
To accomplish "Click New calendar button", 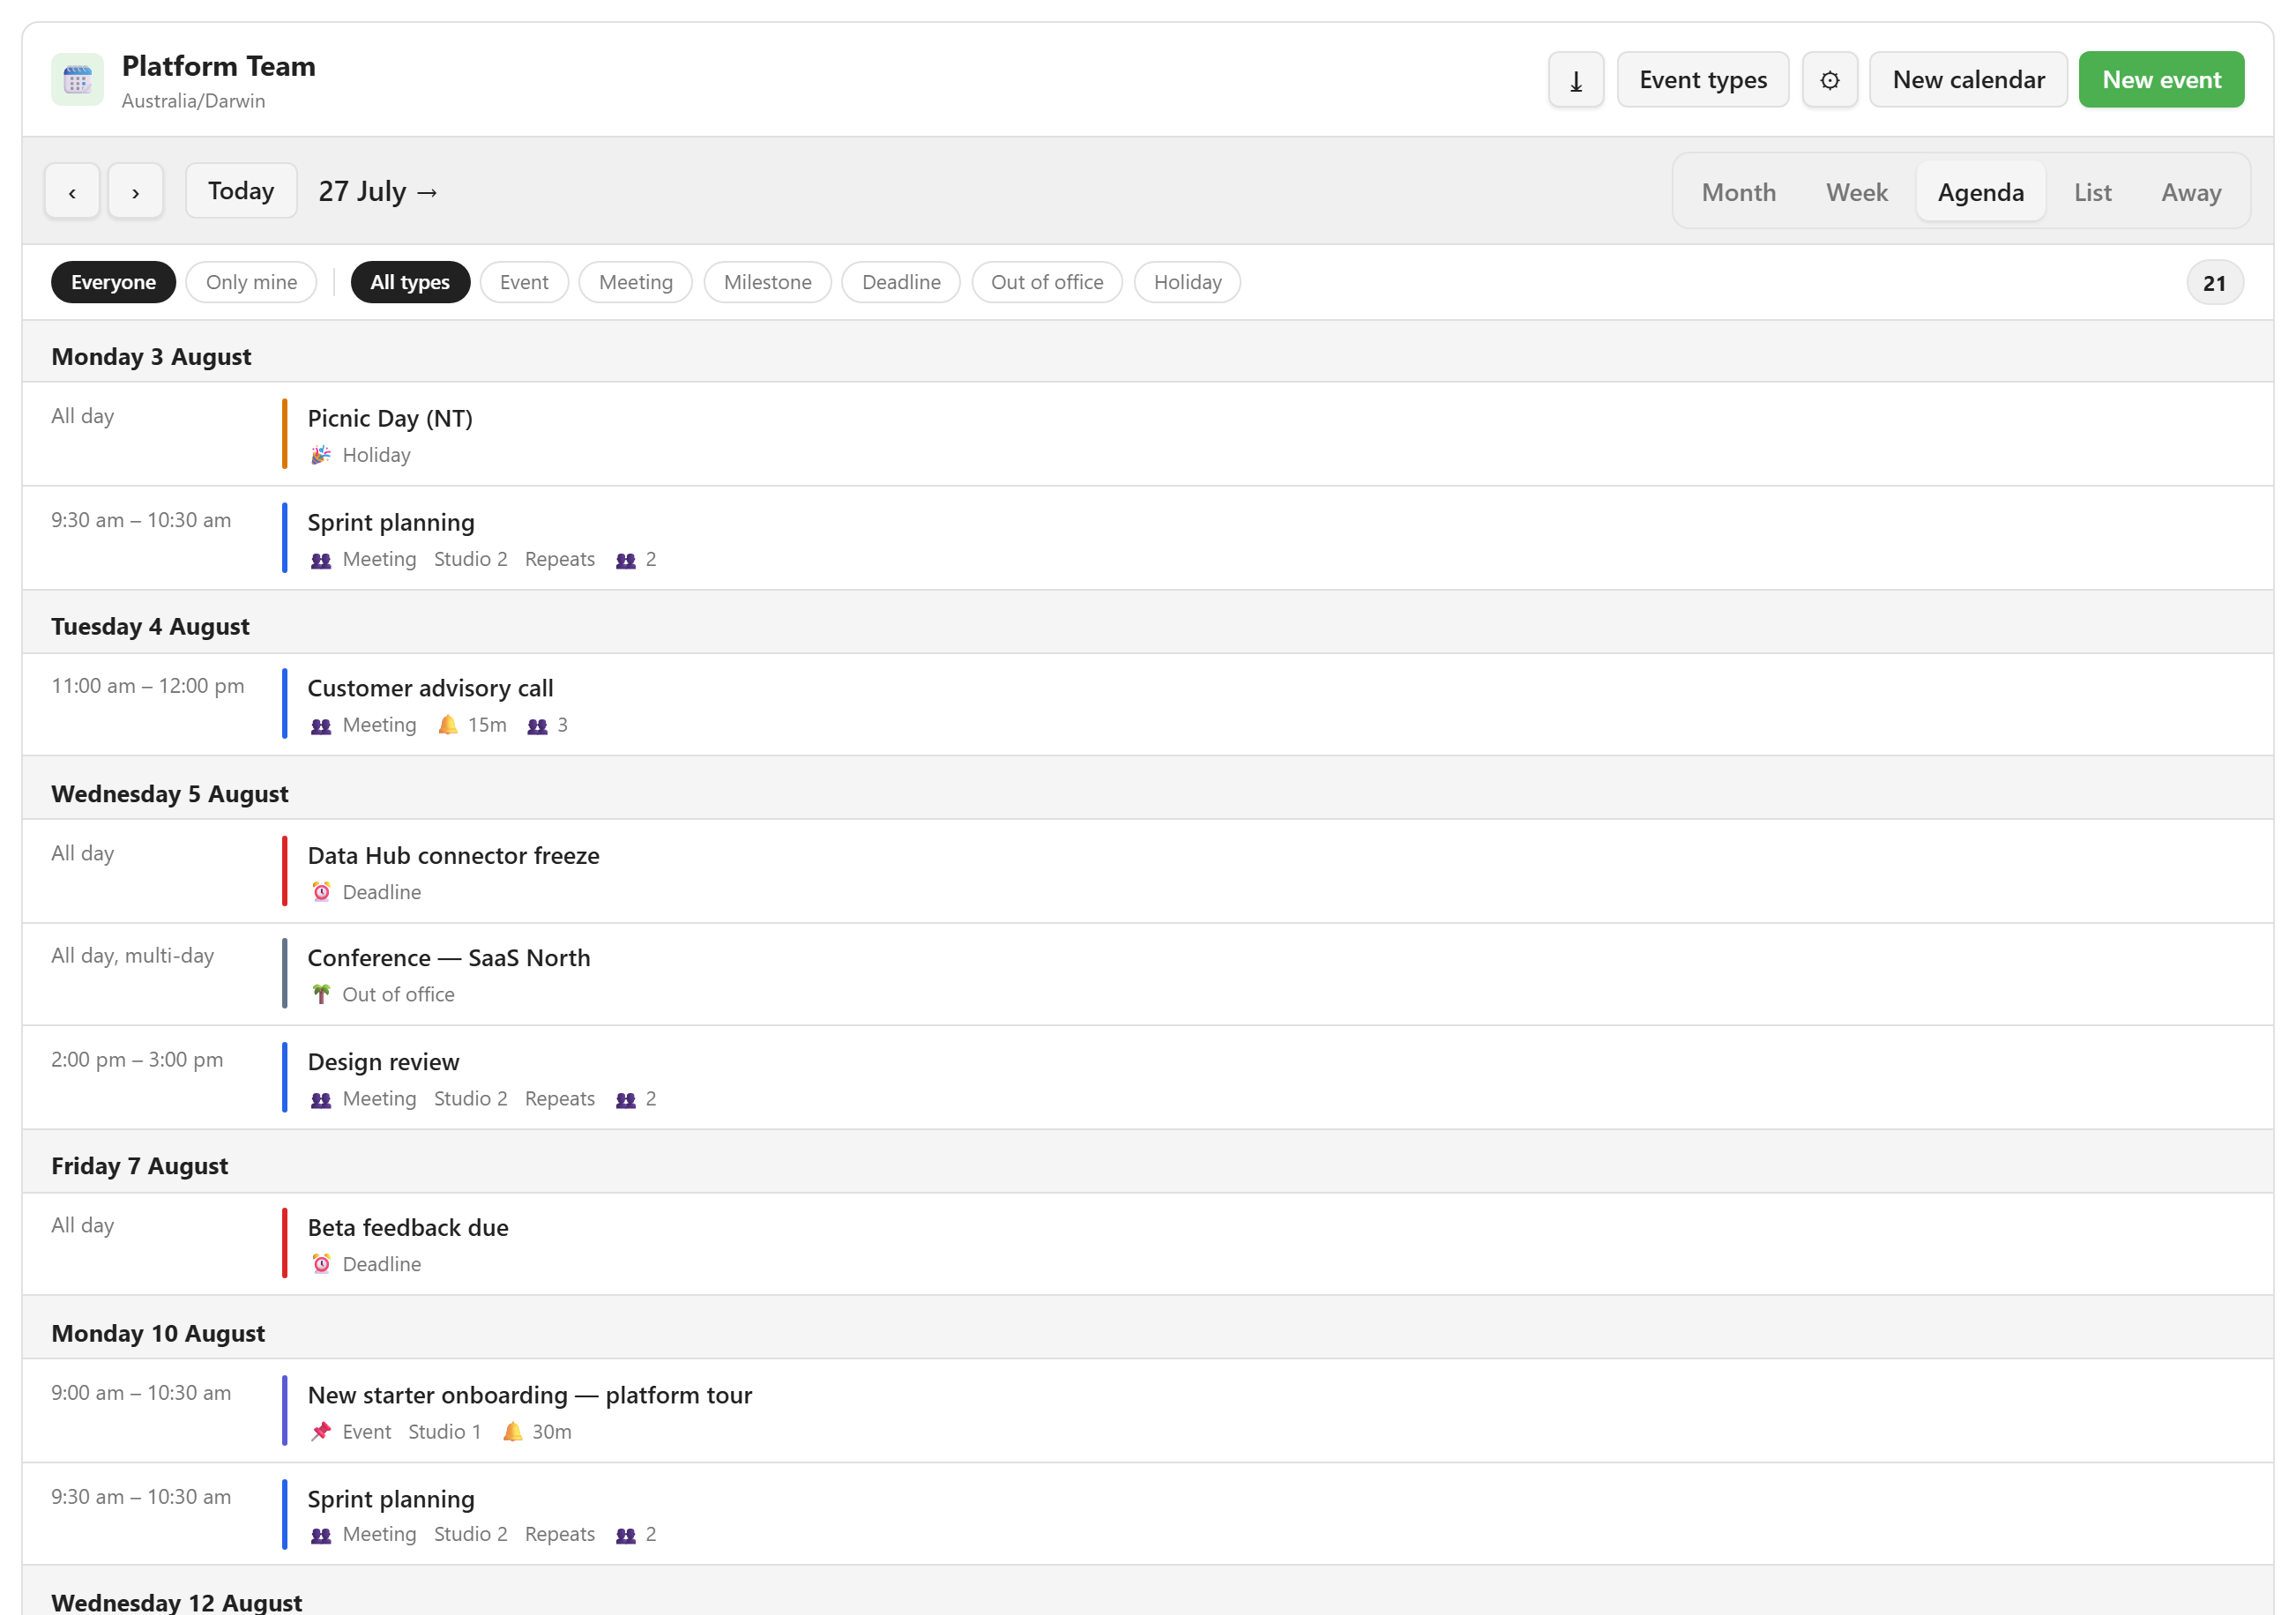I will tap(1968, 80).
